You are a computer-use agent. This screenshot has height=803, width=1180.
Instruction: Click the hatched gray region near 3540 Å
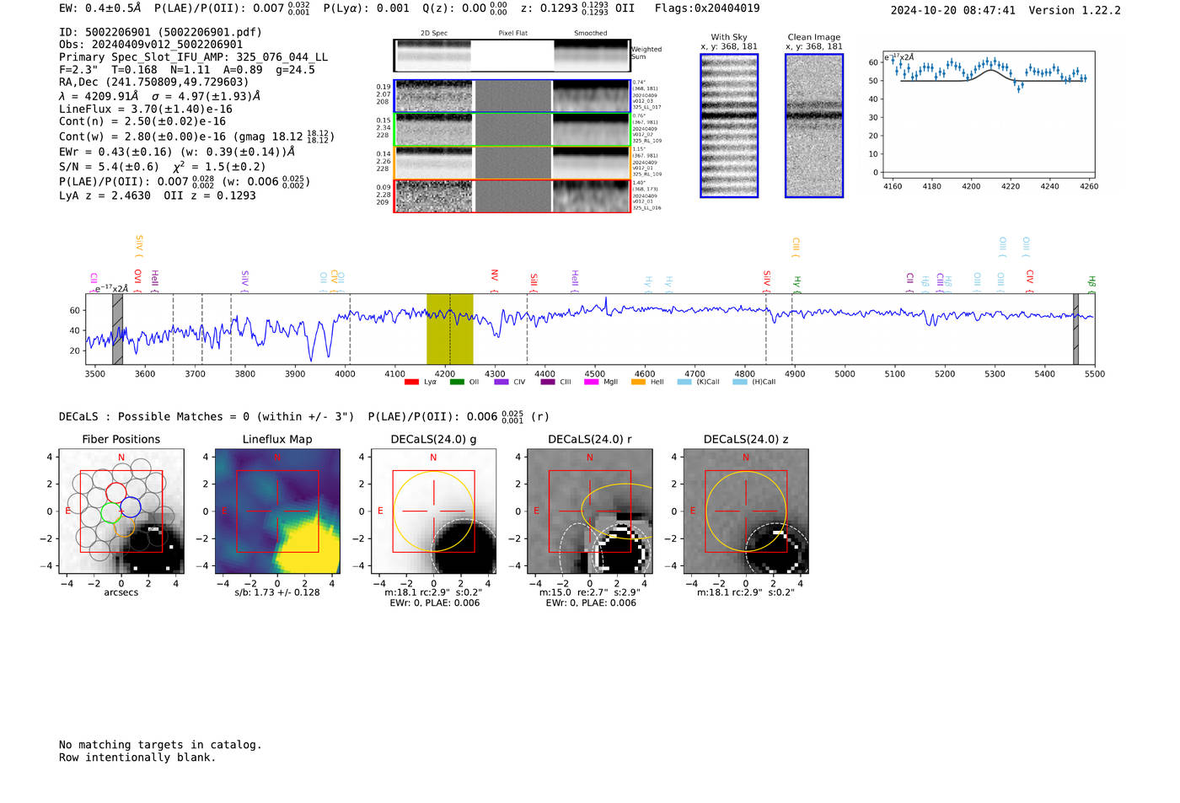click(x=117, y=329)
